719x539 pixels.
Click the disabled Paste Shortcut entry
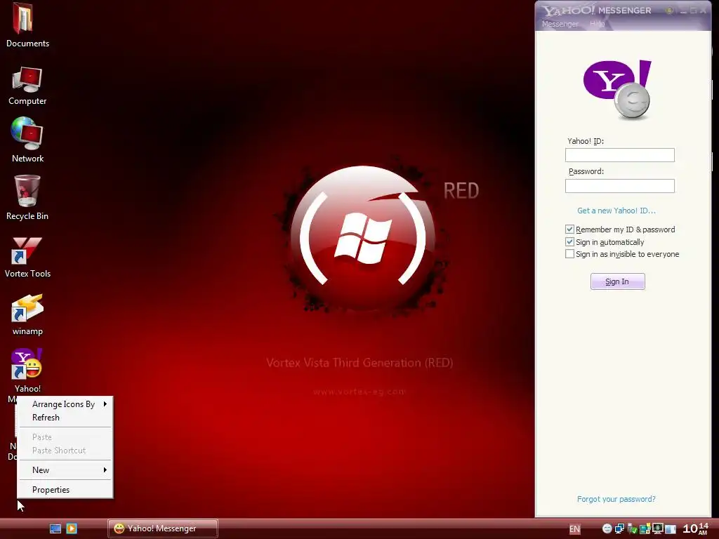[65, 451]
